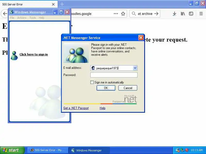Click the Help link in the dialog
Image resolution: width=206 pixels, height=154 pixels.
102,108
